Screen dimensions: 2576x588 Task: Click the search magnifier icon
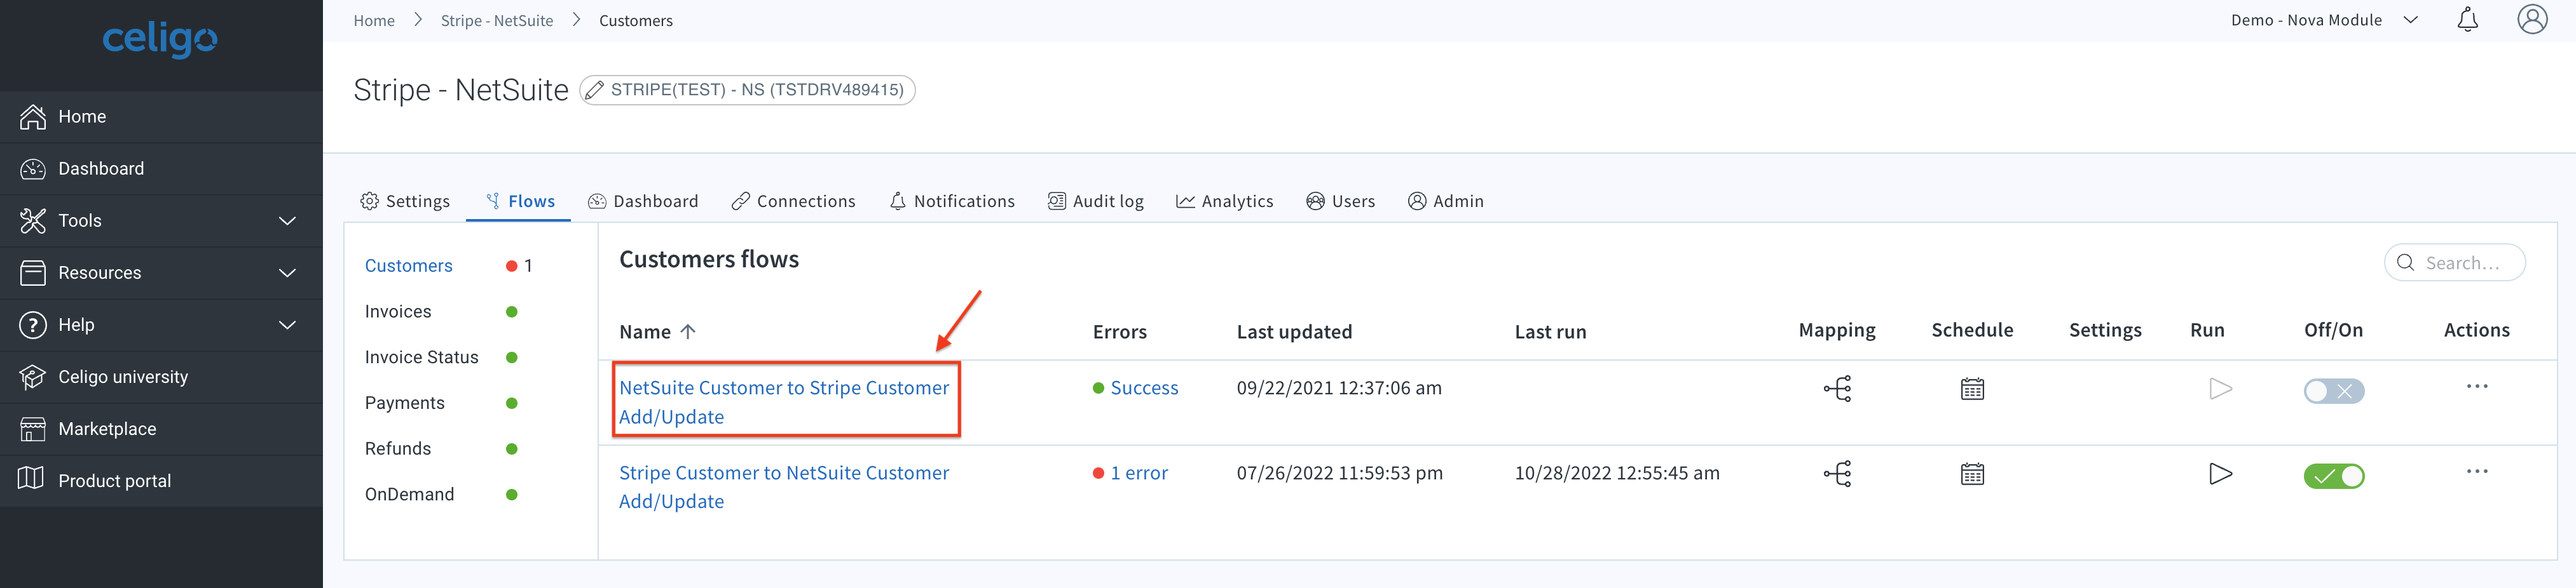pos(2405,262)
